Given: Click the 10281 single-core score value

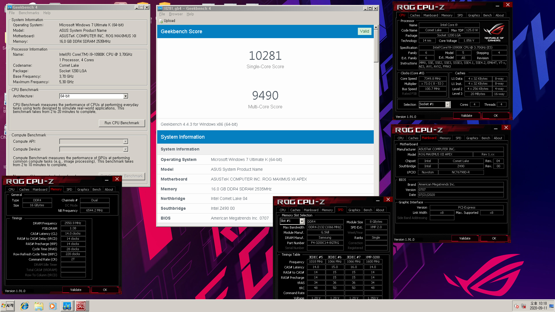Looking at the screenshot, I should point(265,55).
